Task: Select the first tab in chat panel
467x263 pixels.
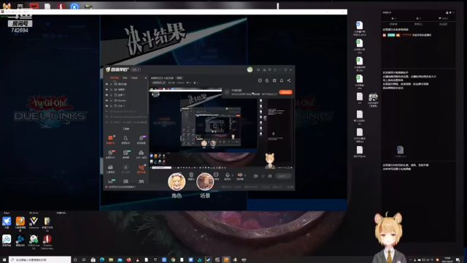Action: click(393, 24)
